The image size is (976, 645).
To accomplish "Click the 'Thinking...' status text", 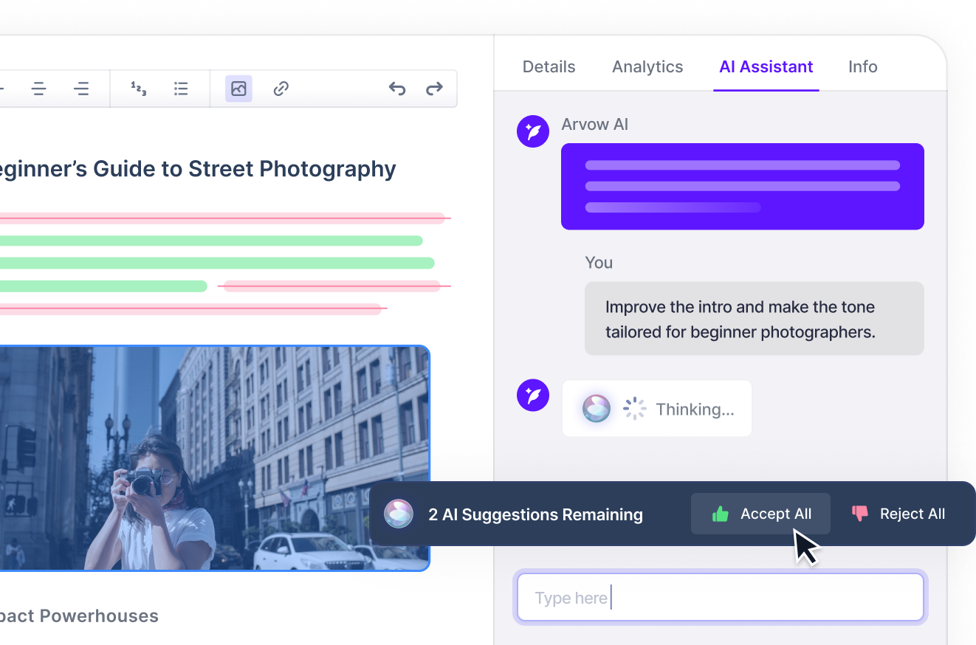I will pos(695,410).
